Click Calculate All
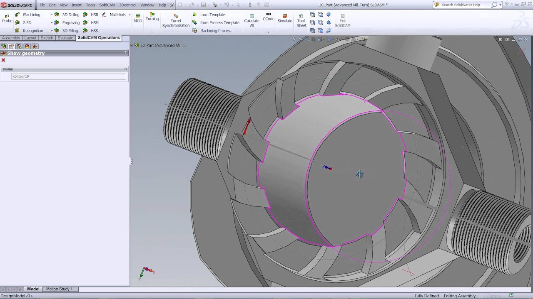 click(252, 20)
